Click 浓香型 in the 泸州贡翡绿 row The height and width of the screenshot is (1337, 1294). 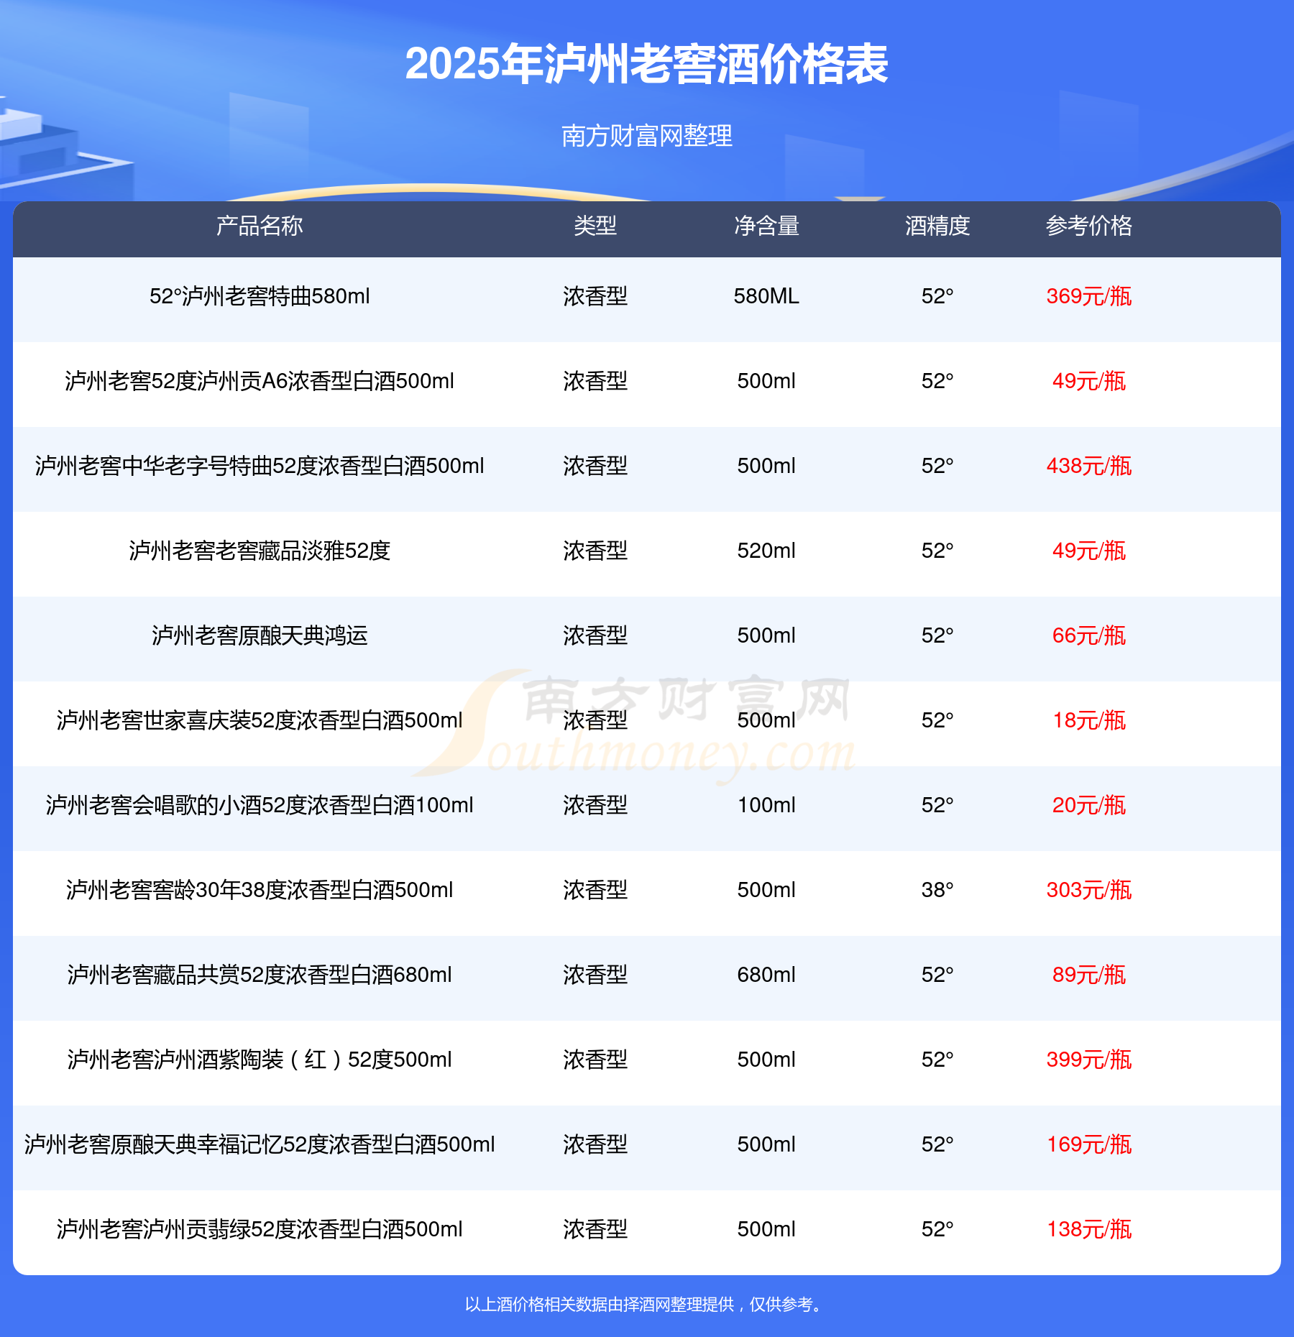(595, 1229)
